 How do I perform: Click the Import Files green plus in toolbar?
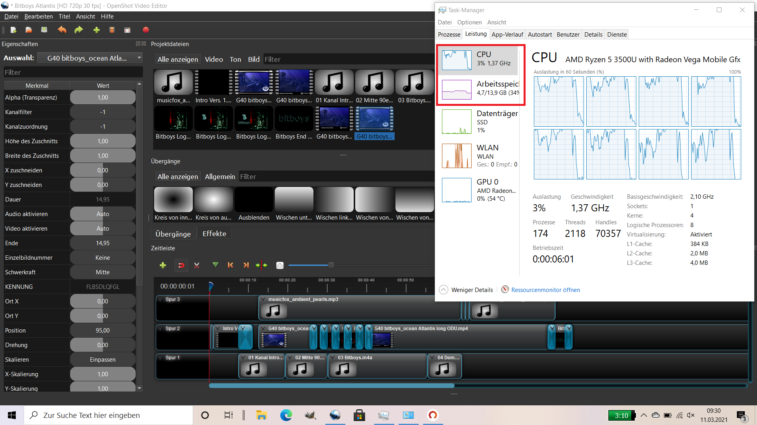pyautogui.click(x=97, y=30)
